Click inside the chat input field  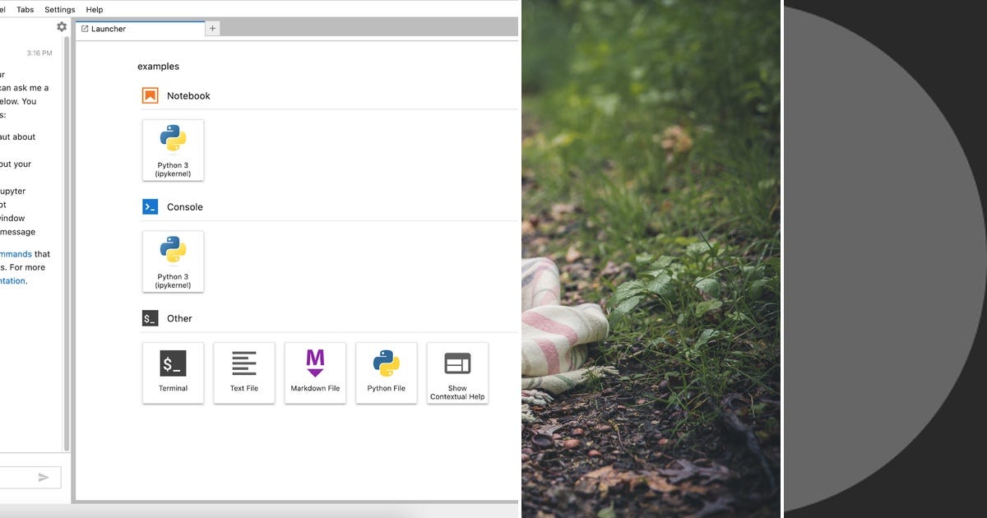pos(21,477)
